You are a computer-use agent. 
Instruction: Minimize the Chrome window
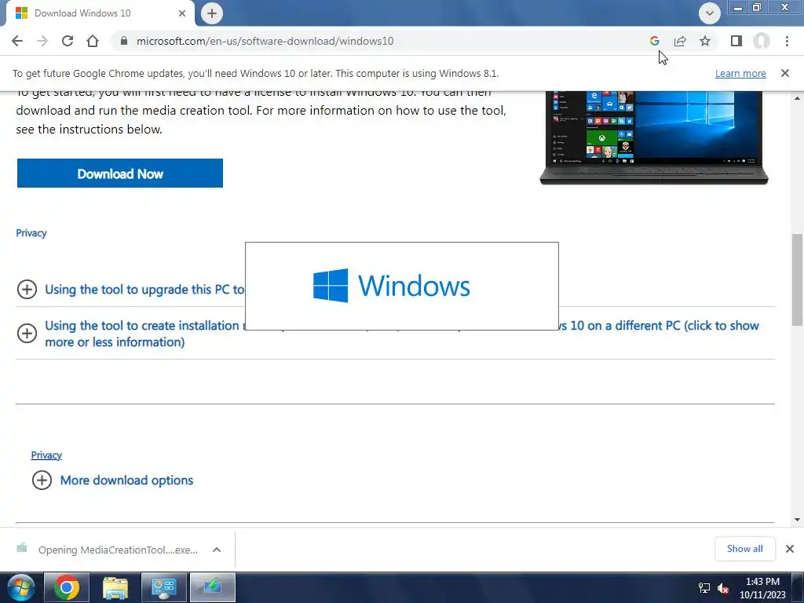[x=738, y=7]
